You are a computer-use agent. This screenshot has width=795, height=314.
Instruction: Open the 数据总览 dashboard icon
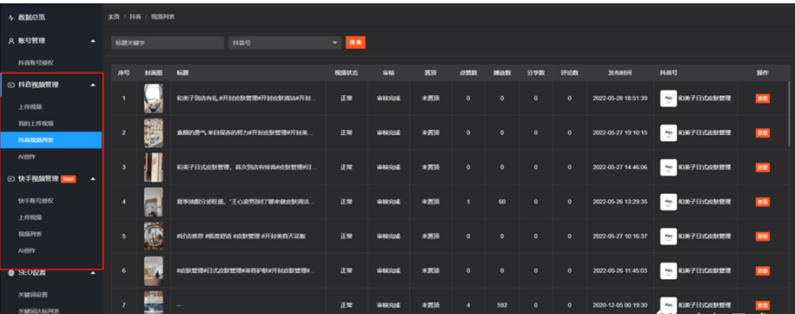point(12,17)
